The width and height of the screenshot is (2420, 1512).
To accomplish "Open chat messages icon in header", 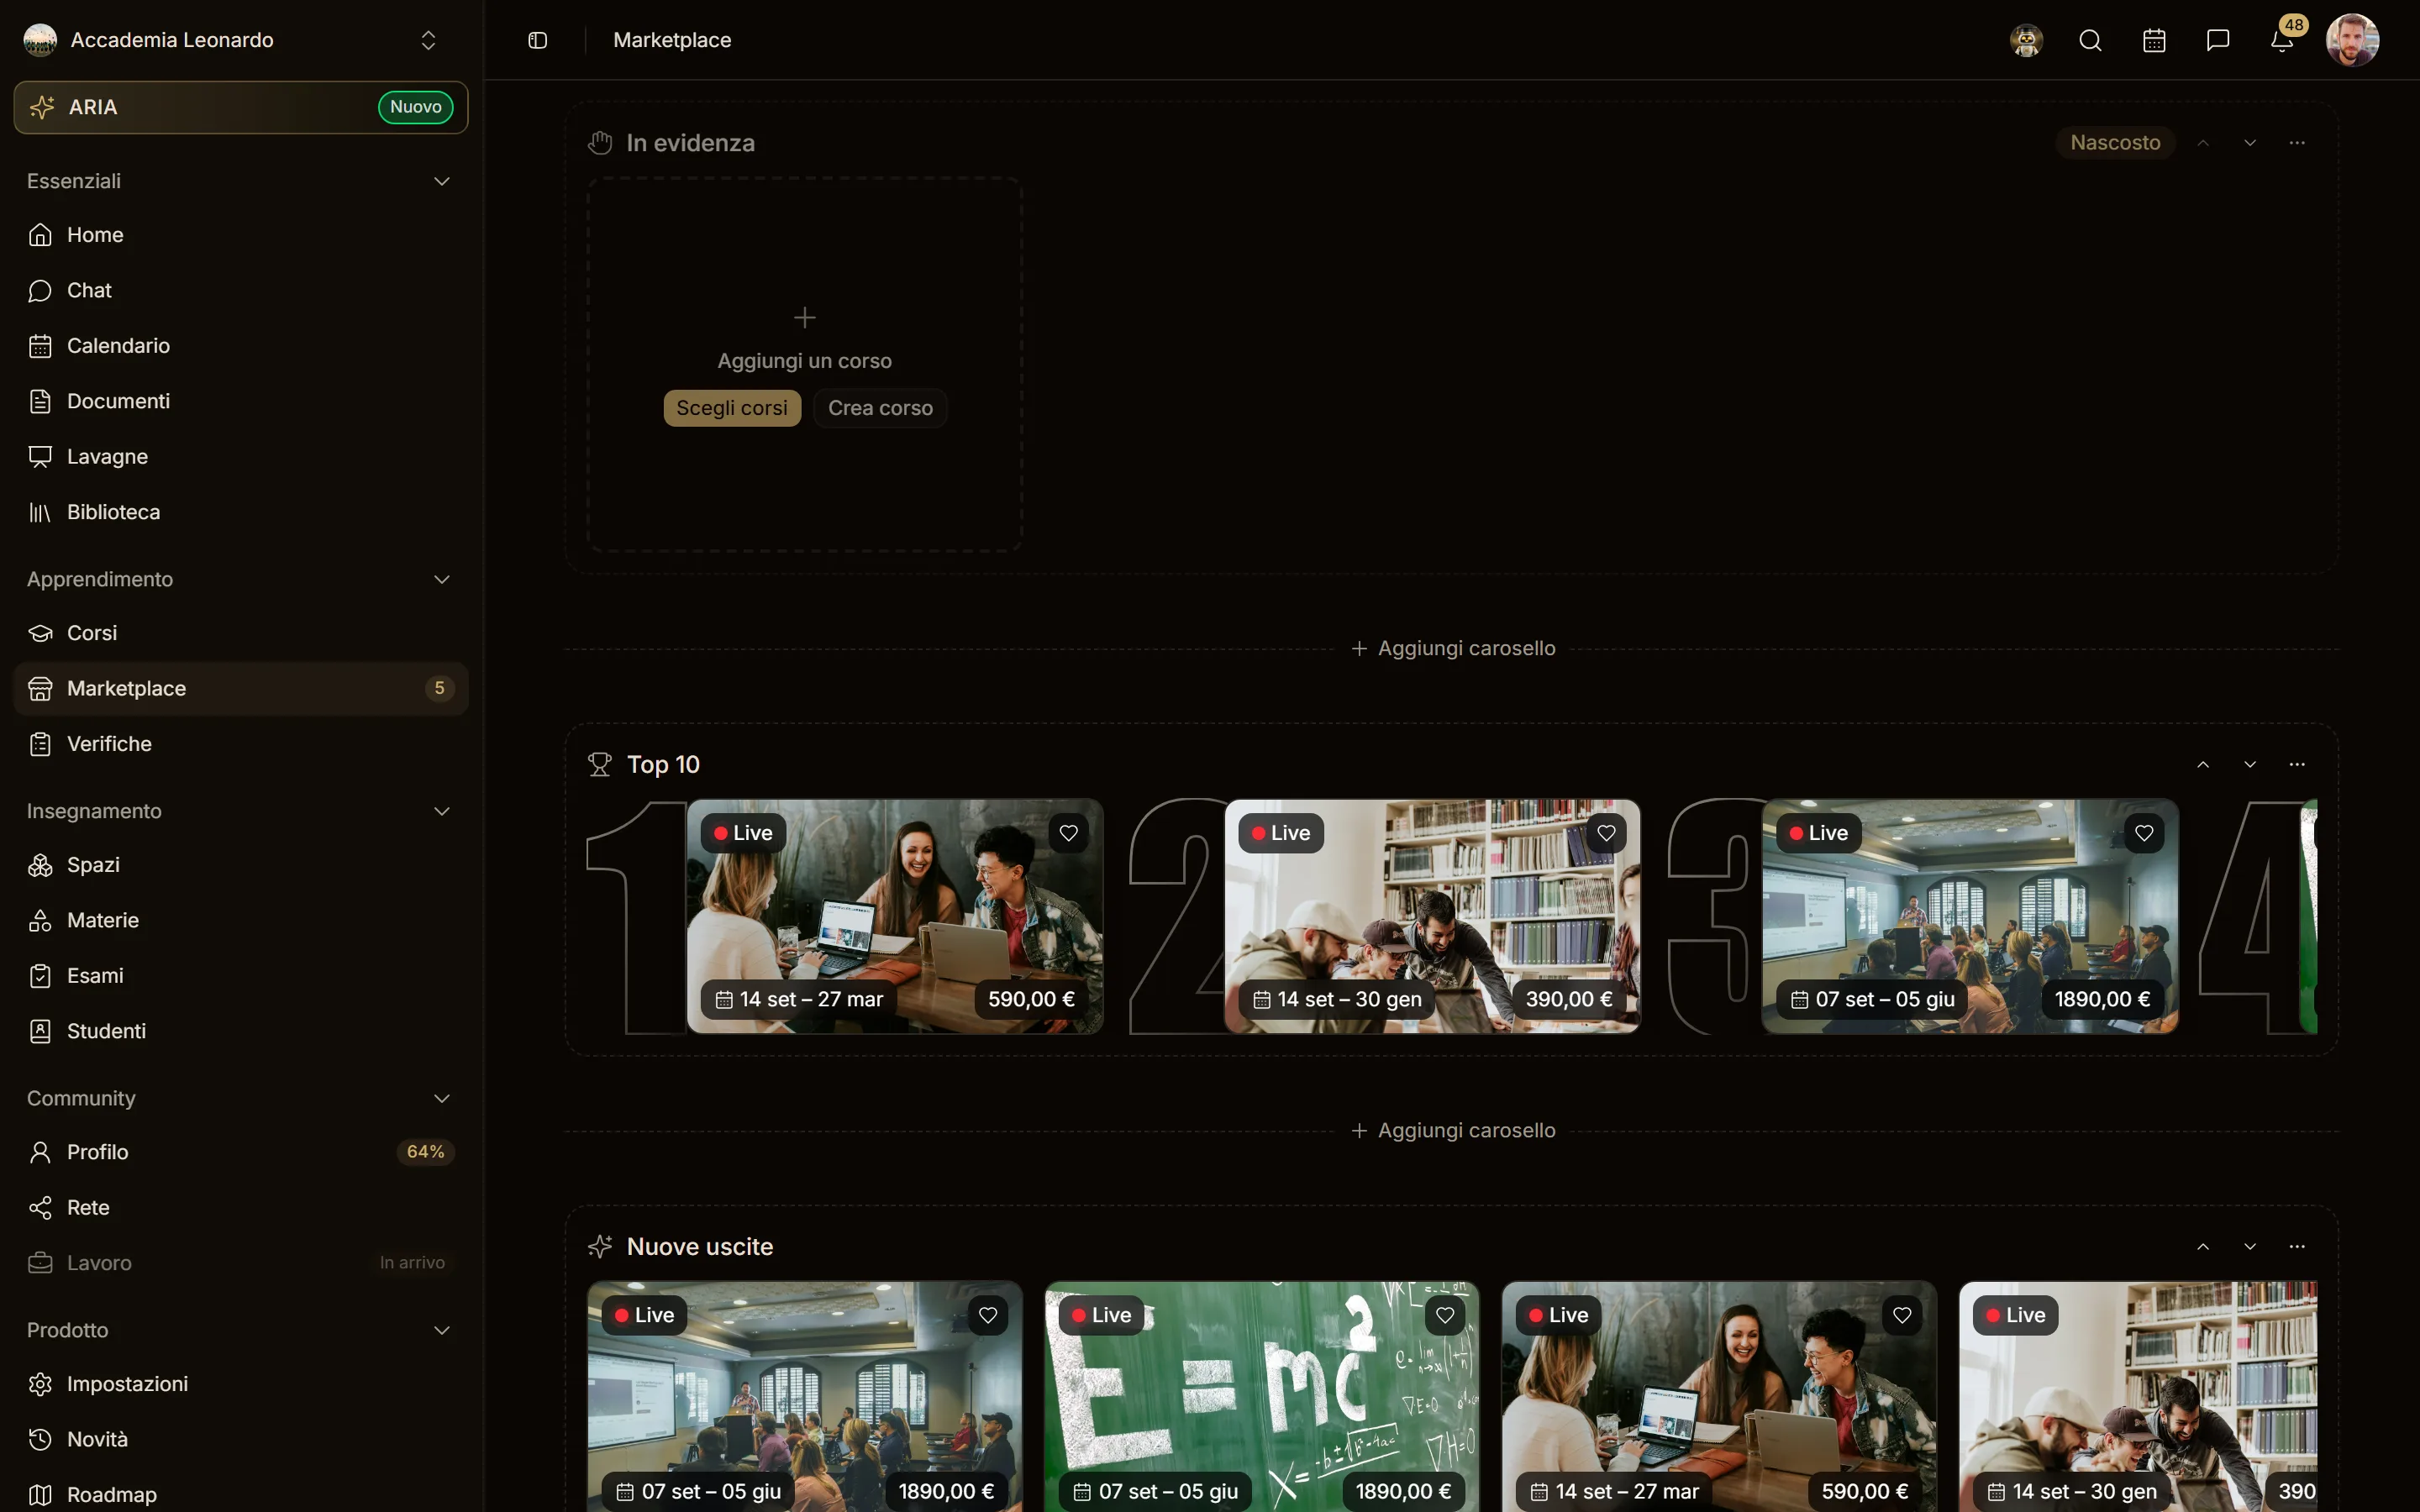I will tap(2218, 40).
